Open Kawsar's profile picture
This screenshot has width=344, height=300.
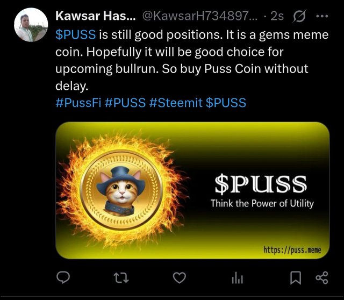(x=31, y=25)
